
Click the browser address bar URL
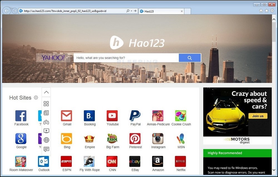coord(65,11)
